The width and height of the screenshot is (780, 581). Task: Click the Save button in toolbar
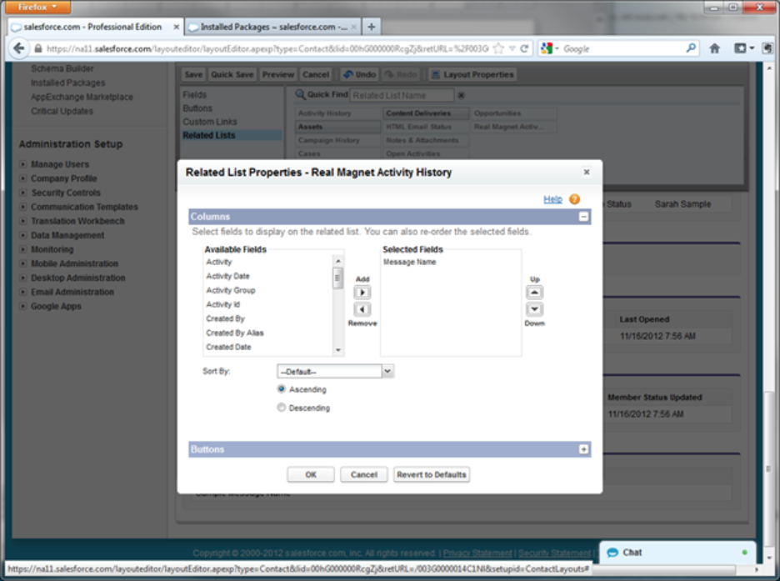193,75
